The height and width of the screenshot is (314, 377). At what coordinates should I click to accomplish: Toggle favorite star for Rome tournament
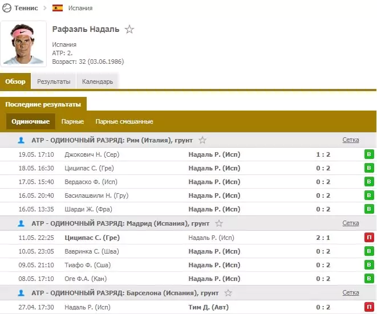202,140
